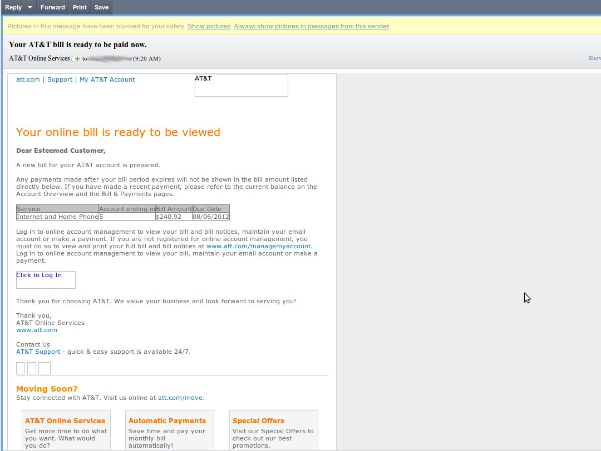
Task: Visit the att.com/move link
Action: click(181, 398)
